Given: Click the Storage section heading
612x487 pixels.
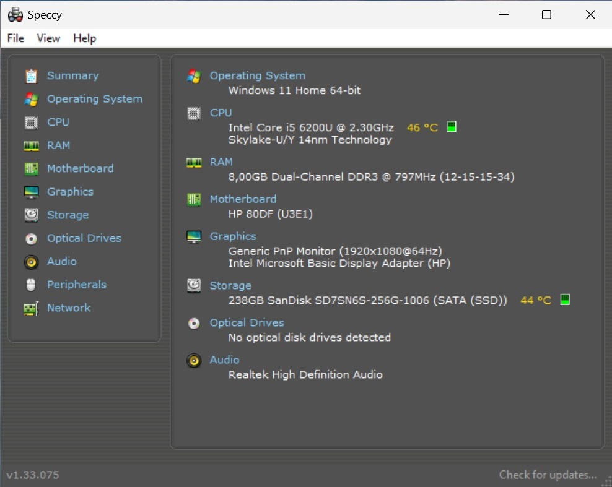Looking at the screenshot, I should coord(230,285).
